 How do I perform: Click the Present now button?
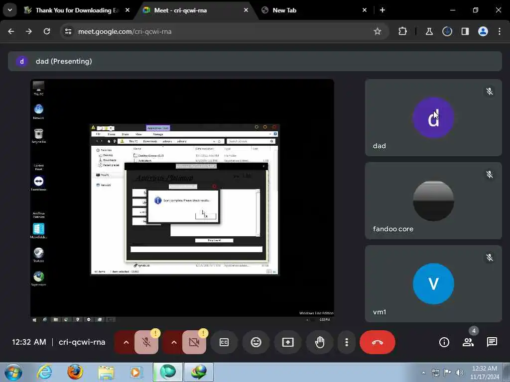[x=288, y=342]
